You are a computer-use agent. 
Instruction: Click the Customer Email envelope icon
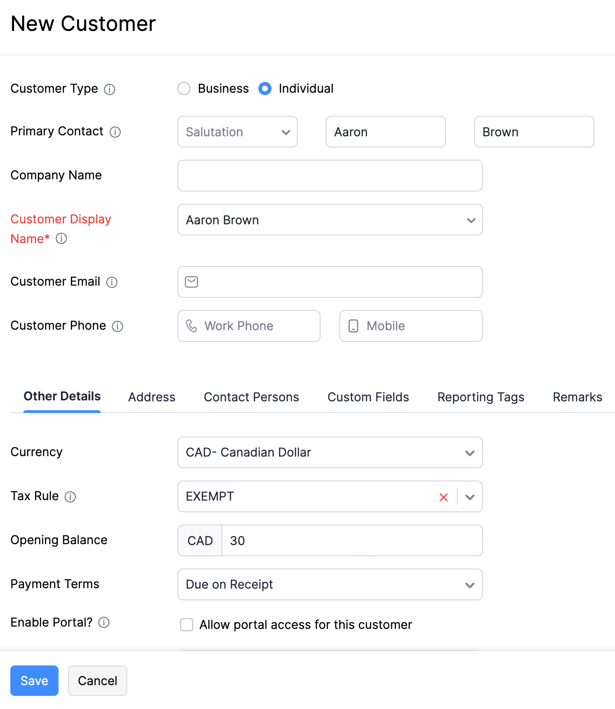(191, 282)
